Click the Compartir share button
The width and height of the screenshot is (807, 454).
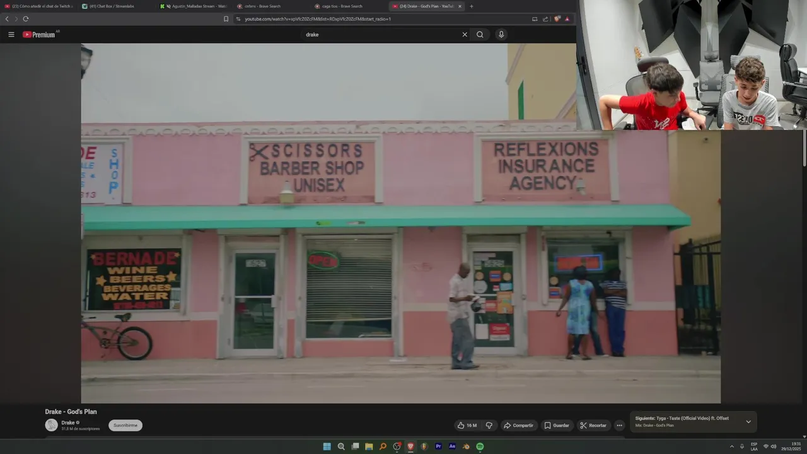click(519, 426)
